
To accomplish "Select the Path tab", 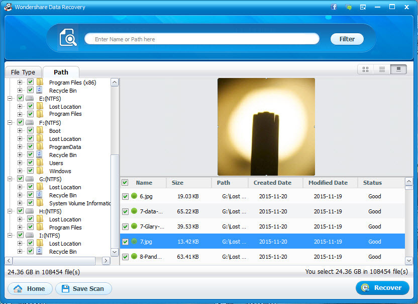I will pos(60,71).
